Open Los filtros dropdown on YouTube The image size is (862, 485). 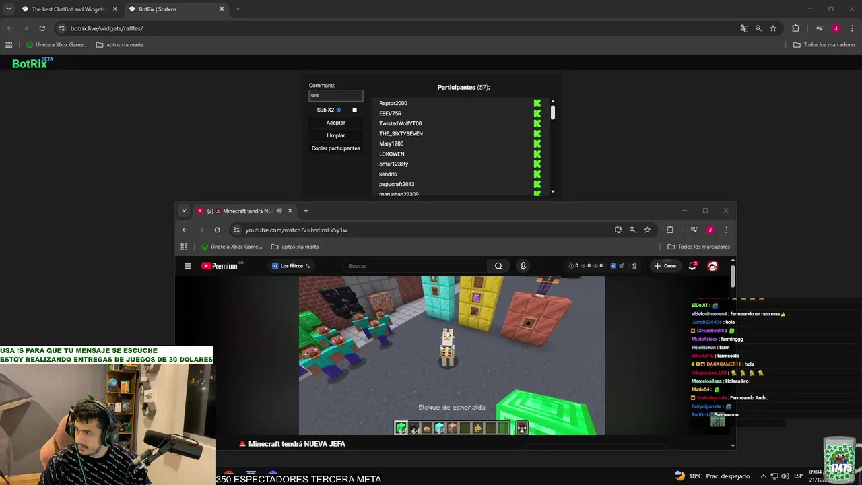[291, 266]
